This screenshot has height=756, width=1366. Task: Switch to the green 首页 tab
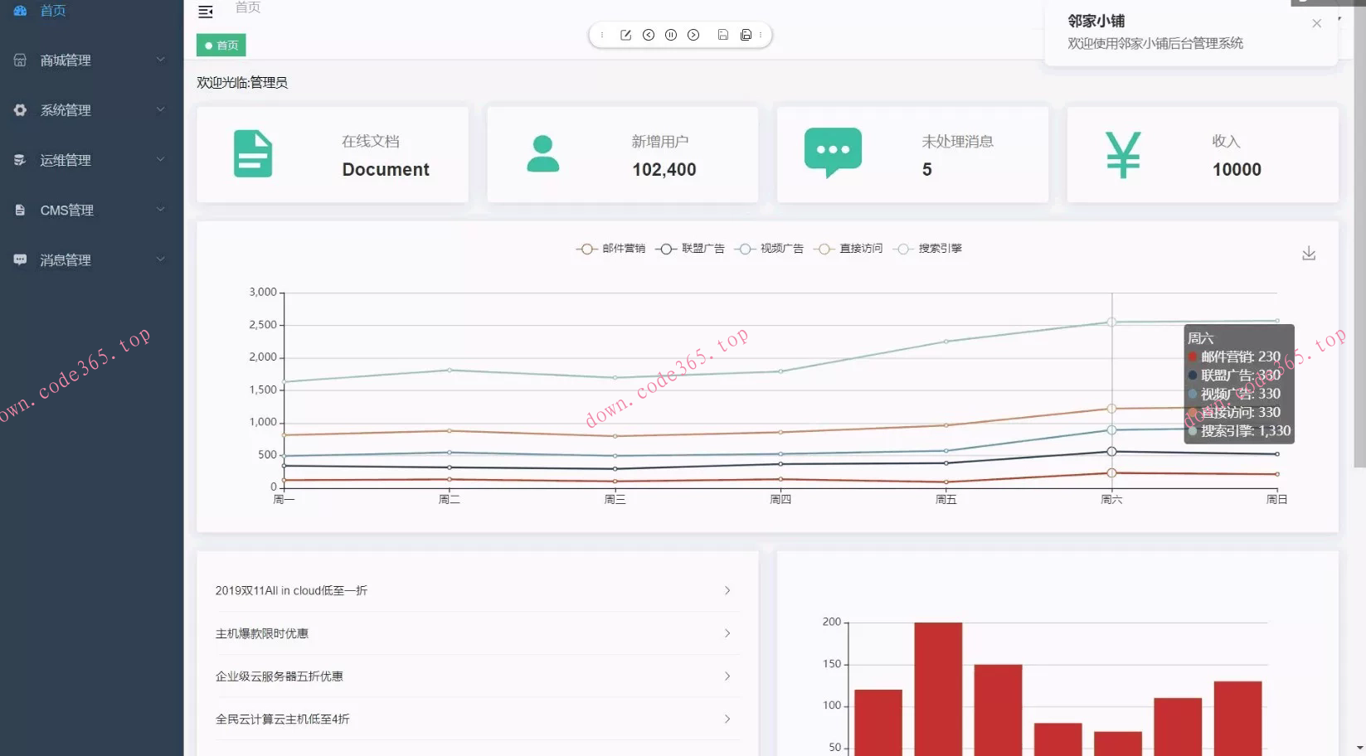pyautogui.click(x=221, y=46)
